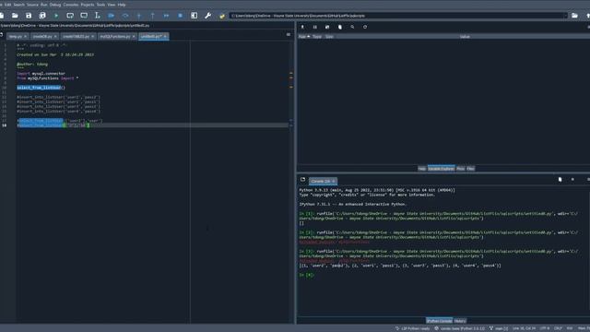Save data icon in Variable Explorer
This screenshot has width=590, height=332.
point(315,27)
